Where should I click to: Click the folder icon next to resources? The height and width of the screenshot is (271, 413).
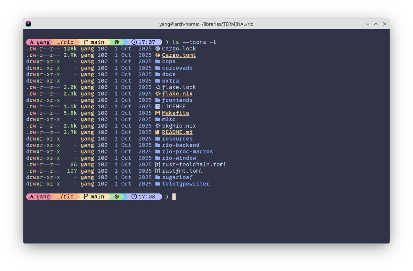(x=158, y=139)
